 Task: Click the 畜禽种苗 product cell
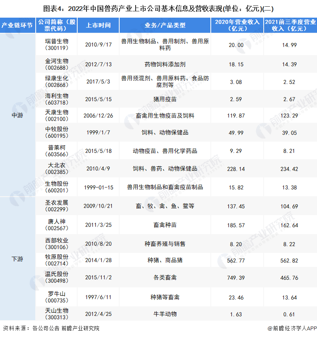[x=165, y=225]
